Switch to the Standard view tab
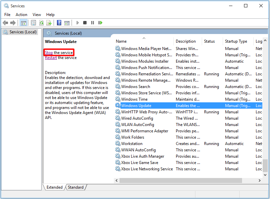This screenshot has height=199, width=270. [76, 187]
